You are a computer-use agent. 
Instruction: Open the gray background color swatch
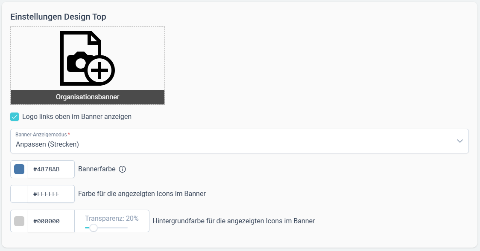click(19, 221)
